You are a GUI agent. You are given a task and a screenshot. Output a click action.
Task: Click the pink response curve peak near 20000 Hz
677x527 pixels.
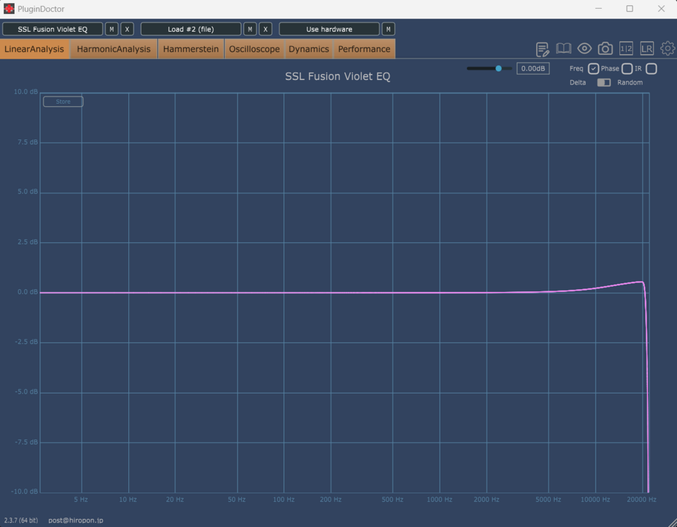641,282
